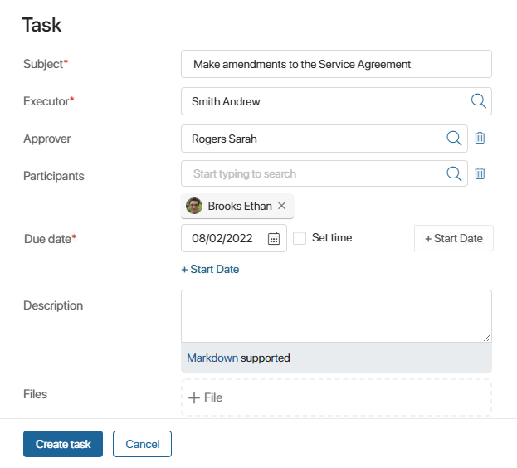The width and height of the screenshot is (517, 468).
Task: Grab the Description textarea resize handle
Action: pos(487,338)
